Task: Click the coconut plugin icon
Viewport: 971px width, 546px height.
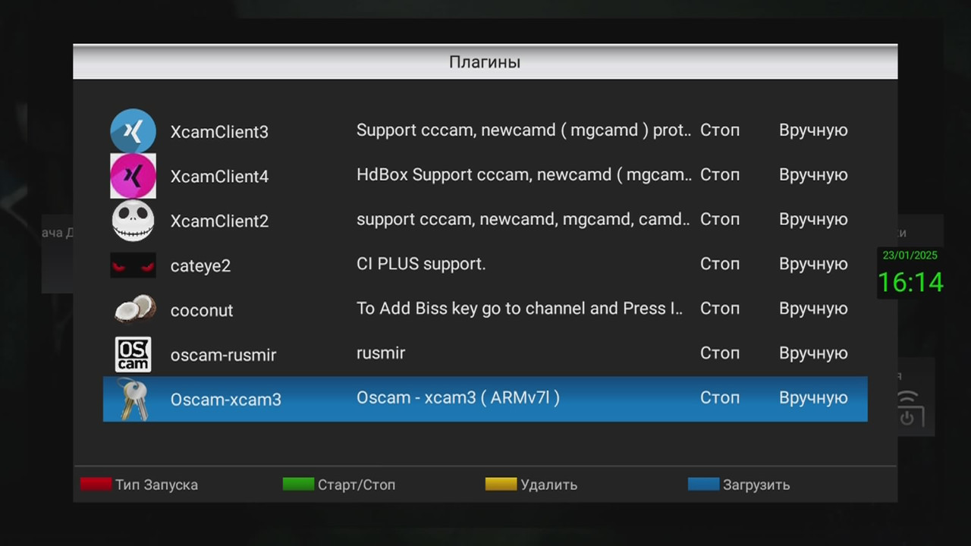Action: 135,309
